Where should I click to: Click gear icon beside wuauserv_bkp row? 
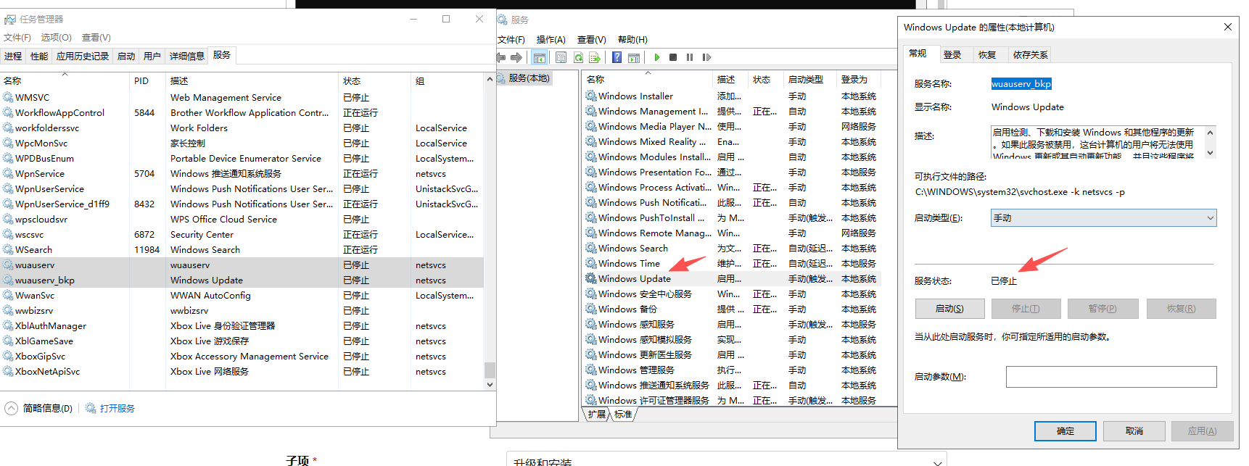pos(8,280)
